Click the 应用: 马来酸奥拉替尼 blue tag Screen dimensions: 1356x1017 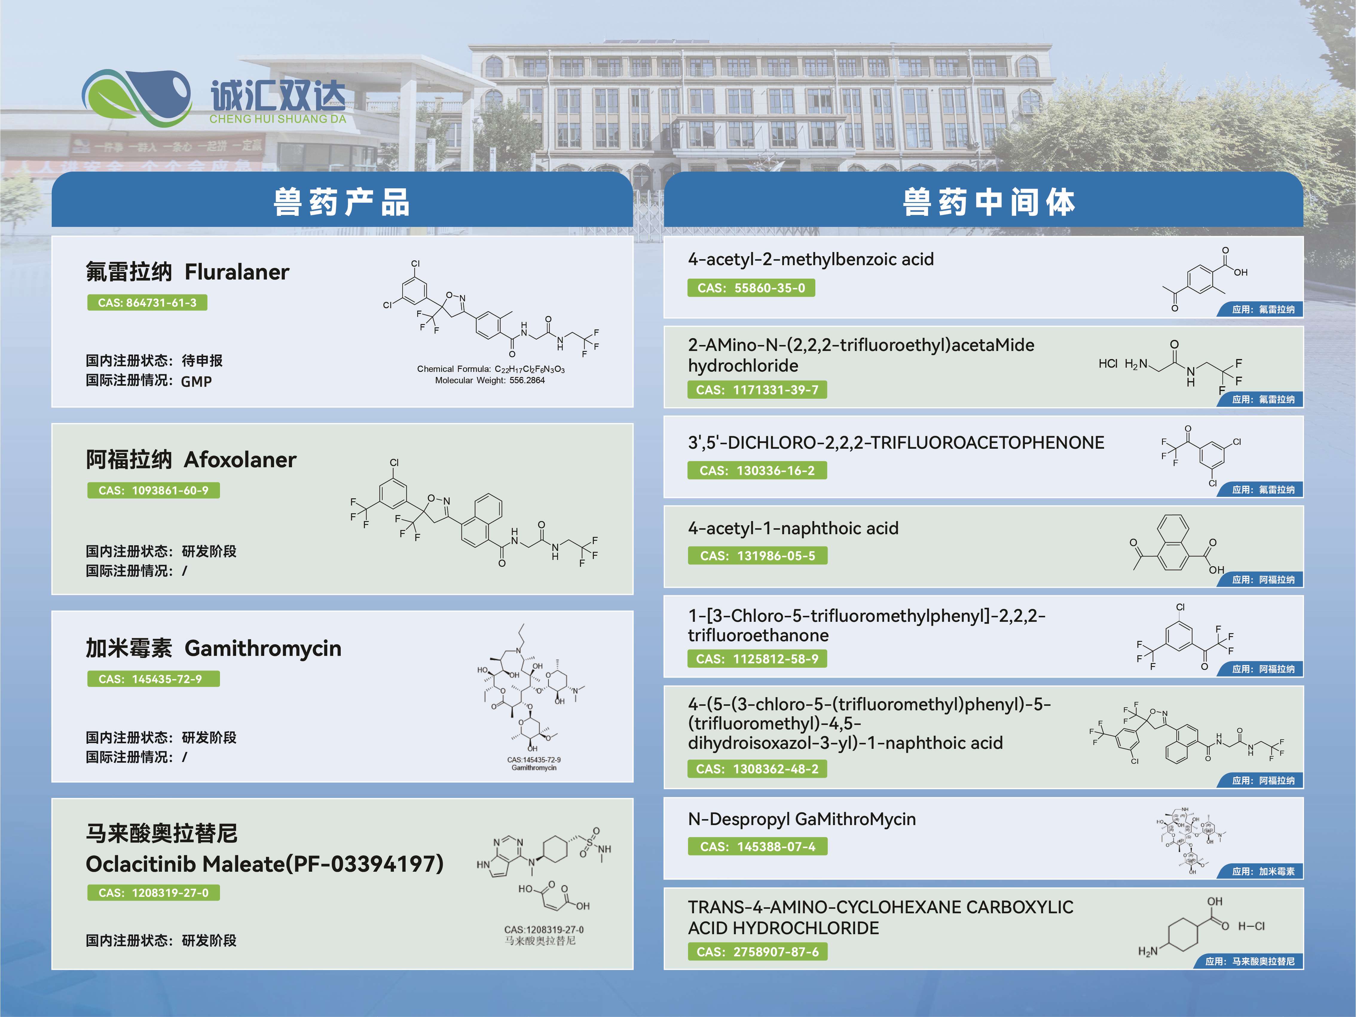click(x=1249, y=961)
